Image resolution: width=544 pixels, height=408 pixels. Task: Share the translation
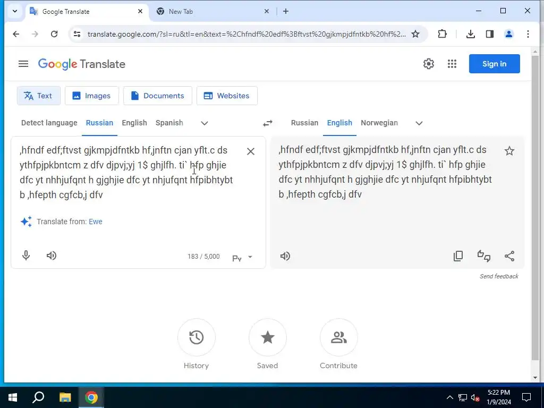point(509,256)
